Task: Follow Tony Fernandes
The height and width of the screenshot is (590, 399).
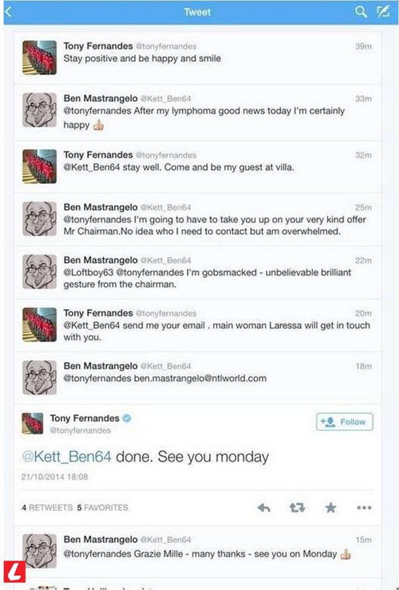Action: 344,422
